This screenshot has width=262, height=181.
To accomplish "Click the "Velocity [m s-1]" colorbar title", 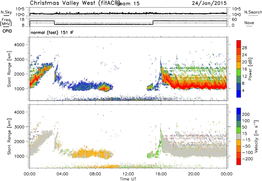I will point(256,136).
